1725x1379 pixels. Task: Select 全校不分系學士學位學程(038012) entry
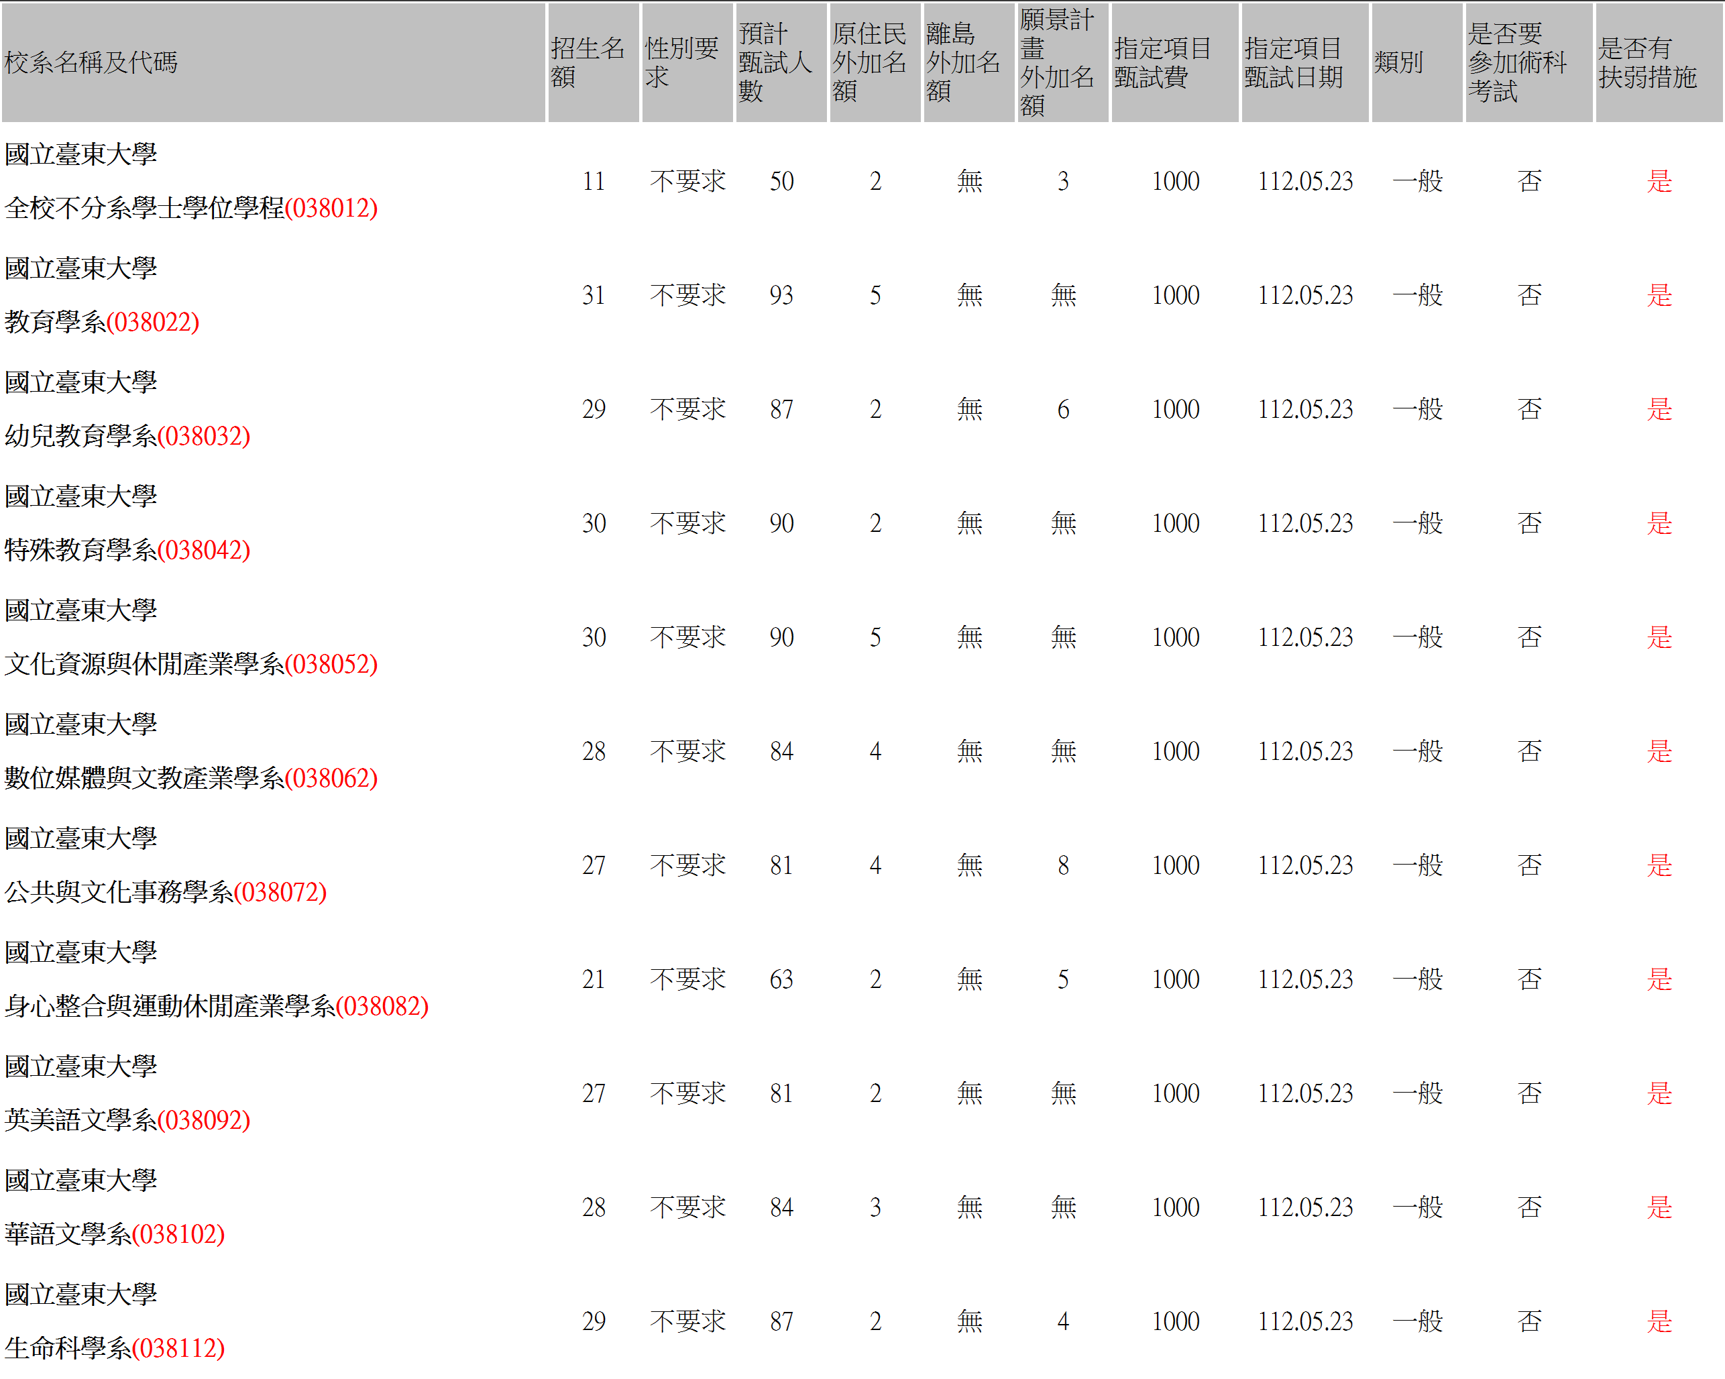[191, 208]
